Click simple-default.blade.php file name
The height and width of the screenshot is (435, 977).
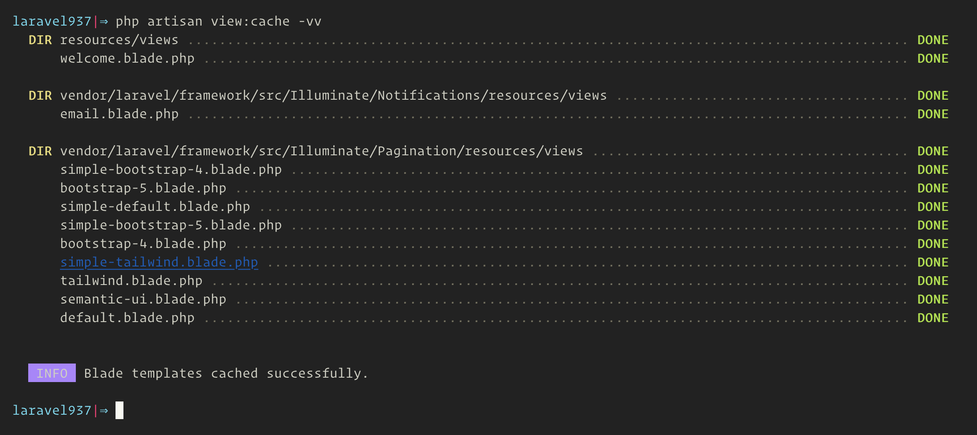point(155,207)
